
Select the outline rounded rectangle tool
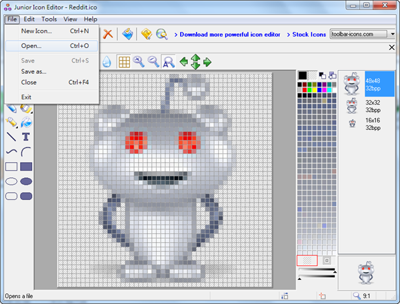pyautogui.click(x=11, y=196)
